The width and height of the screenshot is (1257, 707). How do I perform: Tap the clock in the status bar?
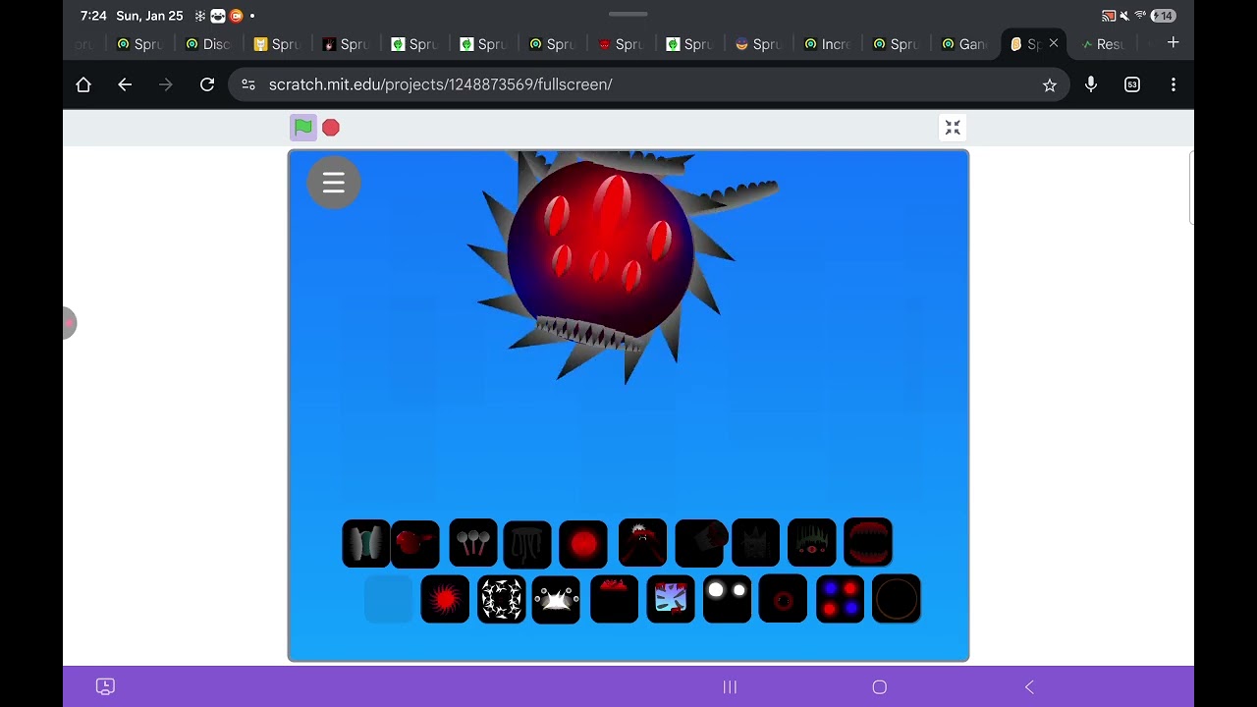click(x=93, y=16)
